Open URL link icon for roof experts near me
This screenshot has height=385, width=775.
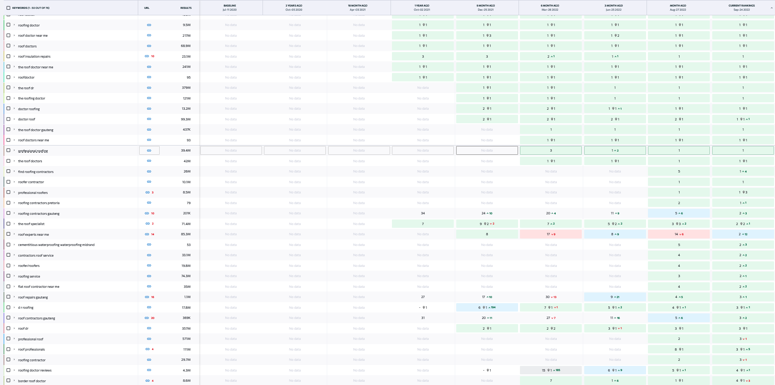[147, 234]
